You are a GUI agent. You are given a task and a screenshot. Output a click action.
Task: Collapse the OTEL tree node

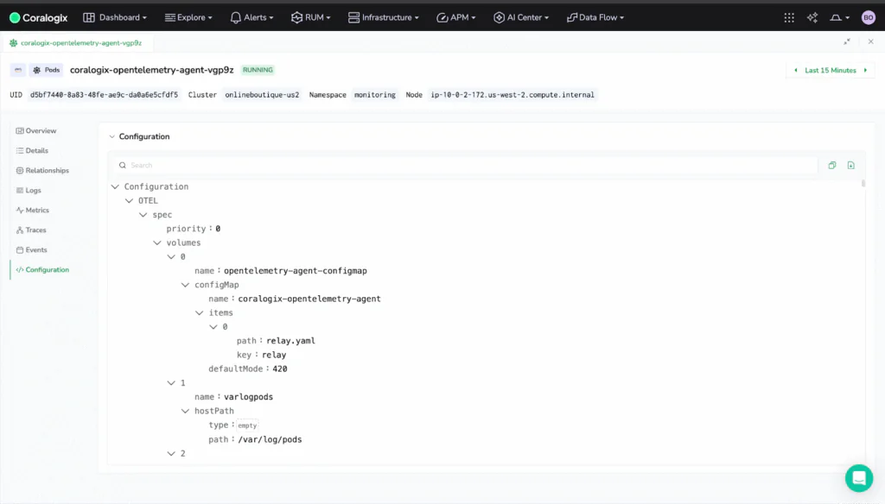click(130, 201)
